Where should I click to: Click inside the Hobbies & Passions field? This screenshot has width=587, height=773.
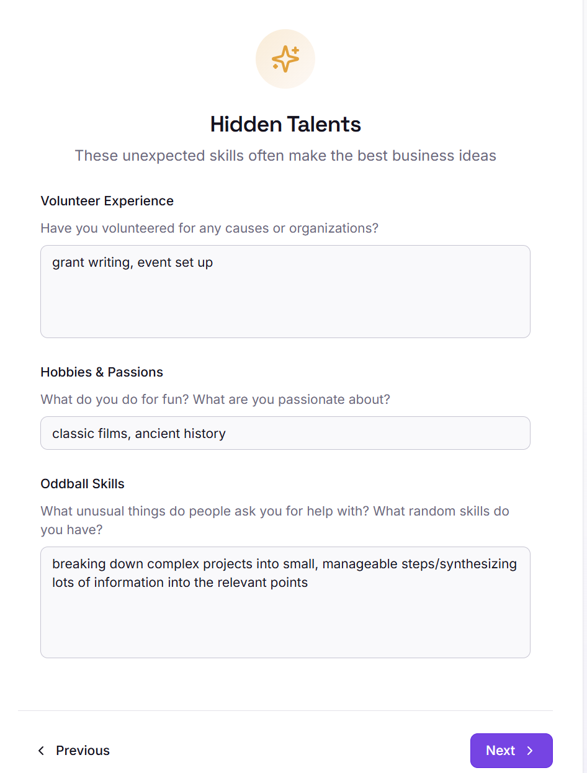[x=285, y=433]
